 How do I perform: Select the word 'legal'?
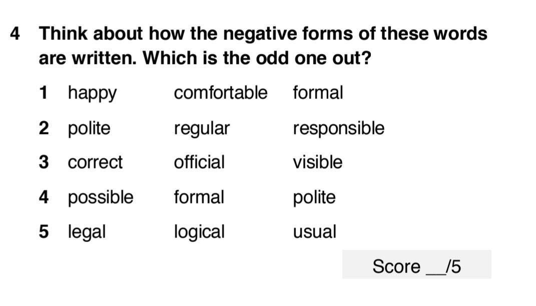87,232
